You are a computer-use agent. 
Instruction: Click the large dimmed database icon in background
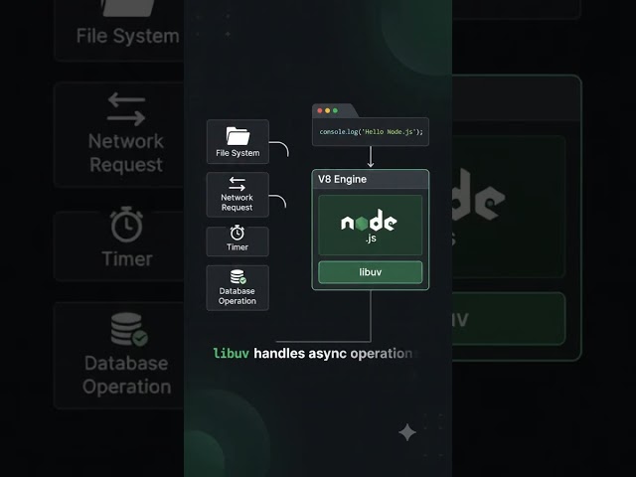coord(129,329)
